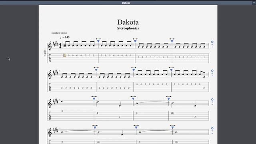
Task: Click the minus icon beside the third staff system
Action: [212, 104]
